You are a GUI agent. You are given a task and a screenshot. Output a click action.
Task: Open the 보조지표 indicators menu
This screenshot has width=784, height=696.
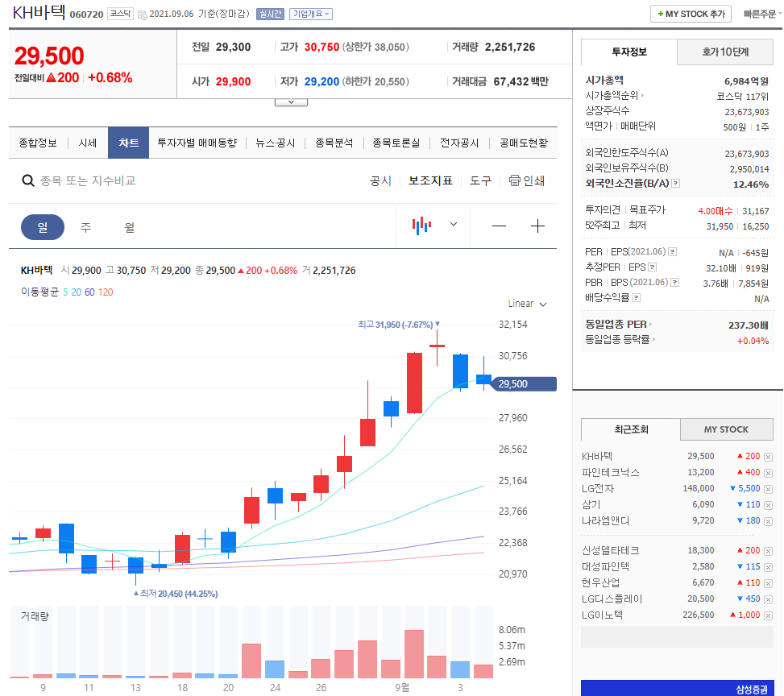point(430,180)
